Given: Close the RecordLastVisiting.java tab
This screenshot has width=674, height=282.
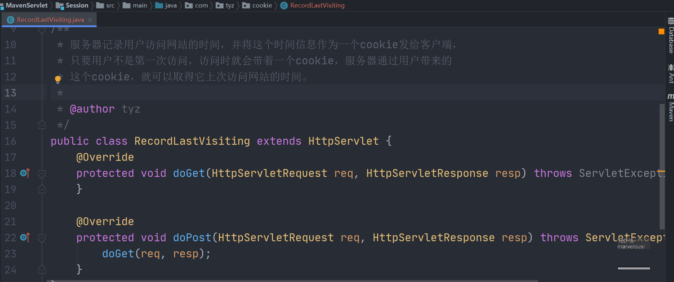Looking at the screenshot, I should [x=90, y=20].
